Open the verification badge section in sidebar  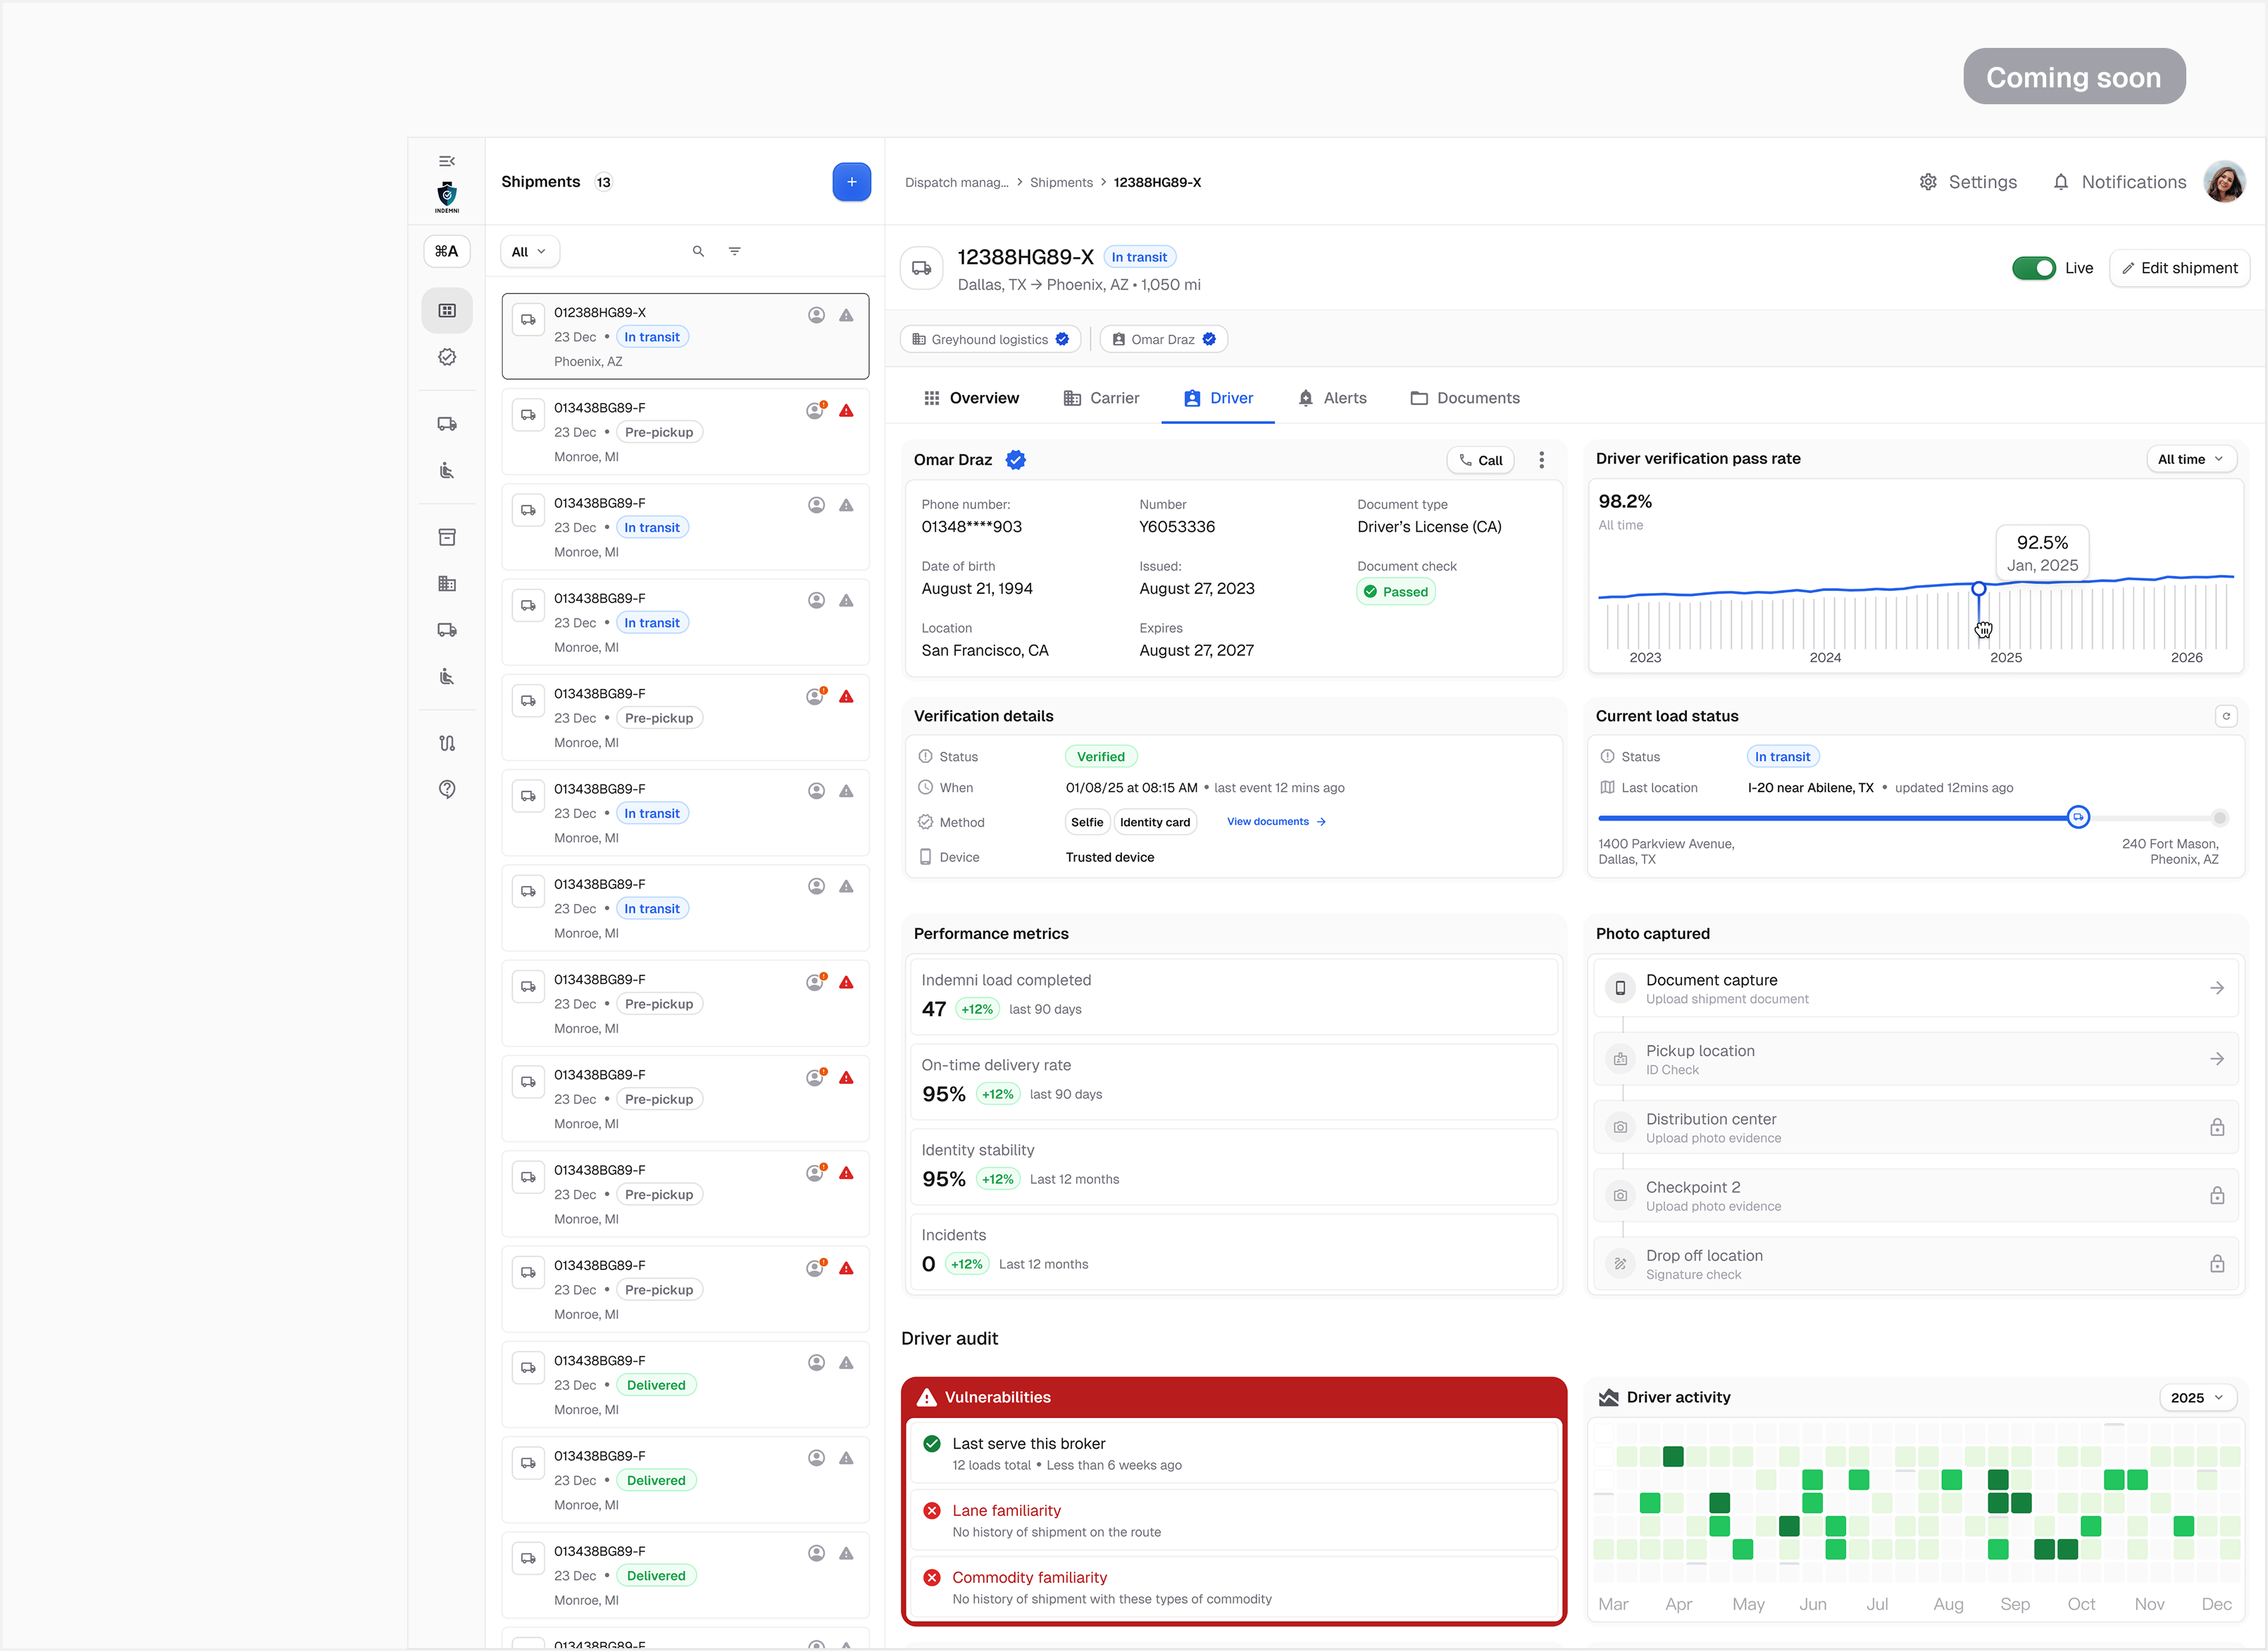(x=447, y=356)
